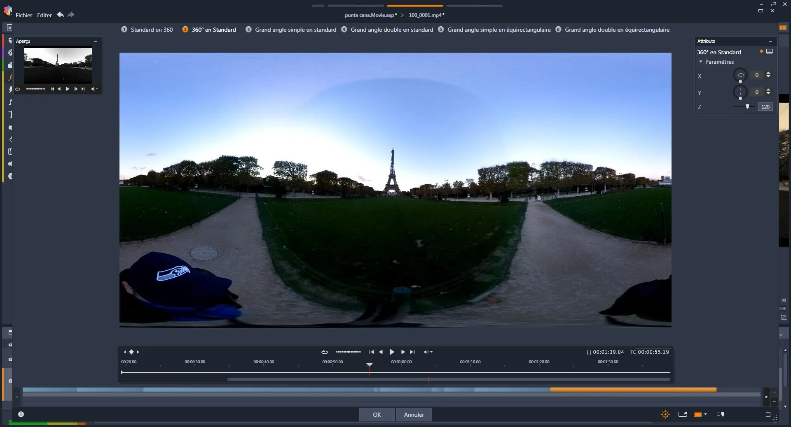791x427 pixels.
Task: Select 360° en Standard mode
Action: 209,30
